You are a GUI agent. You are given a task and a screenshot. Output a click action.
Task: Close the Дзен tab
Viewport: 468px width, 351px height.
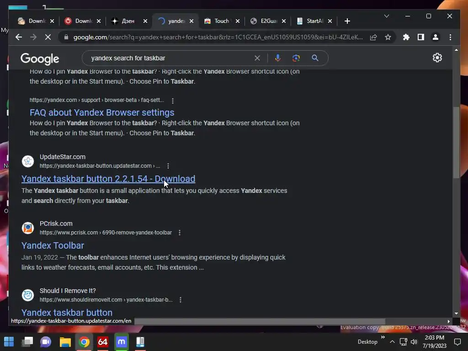pos(145,21)
